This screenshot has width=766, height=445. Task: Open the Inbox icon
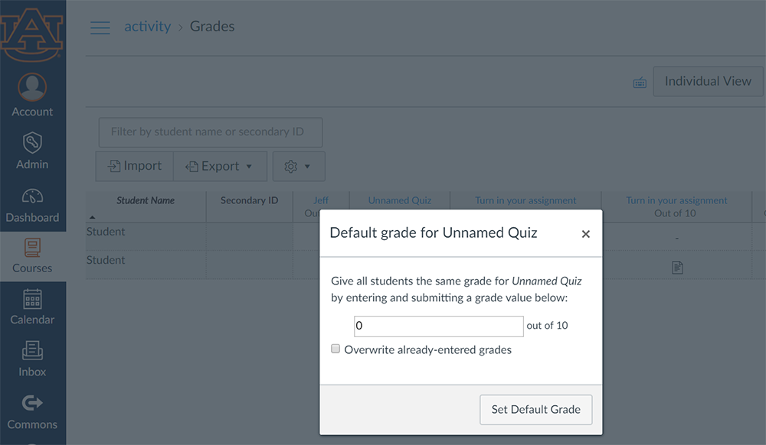coord(32,350)
